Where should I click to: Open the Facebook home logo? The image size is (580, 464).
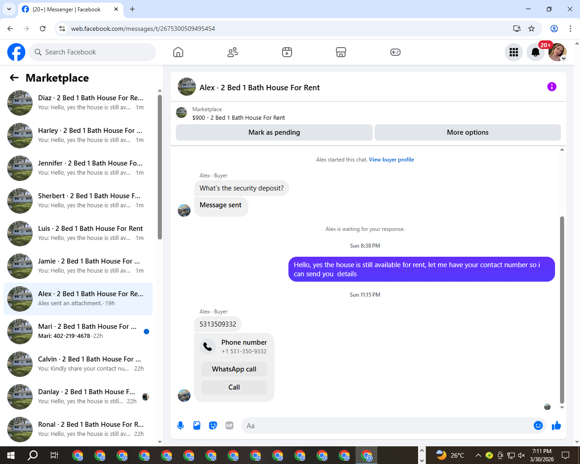click(16, 52)
